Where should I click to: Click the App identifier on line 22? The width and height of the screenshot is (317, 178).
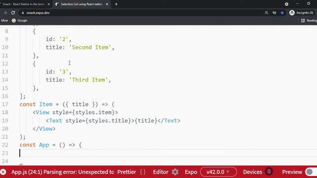tap(44, 145)
